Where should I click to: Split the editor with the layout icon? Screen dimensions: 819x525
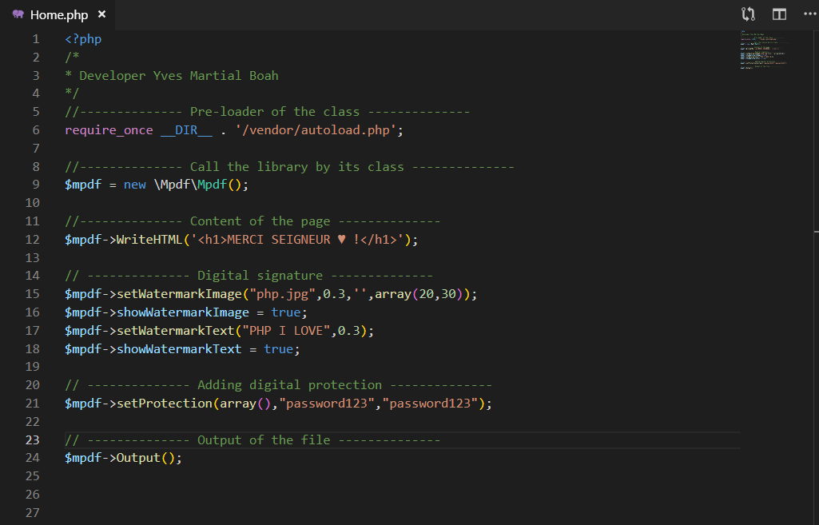pos(779,14)
